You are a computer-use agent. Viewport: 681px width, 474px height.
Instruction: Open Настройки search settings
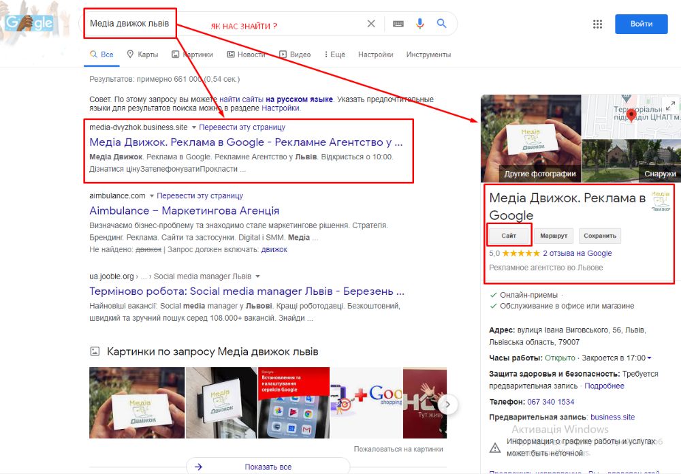click(376, 54)
